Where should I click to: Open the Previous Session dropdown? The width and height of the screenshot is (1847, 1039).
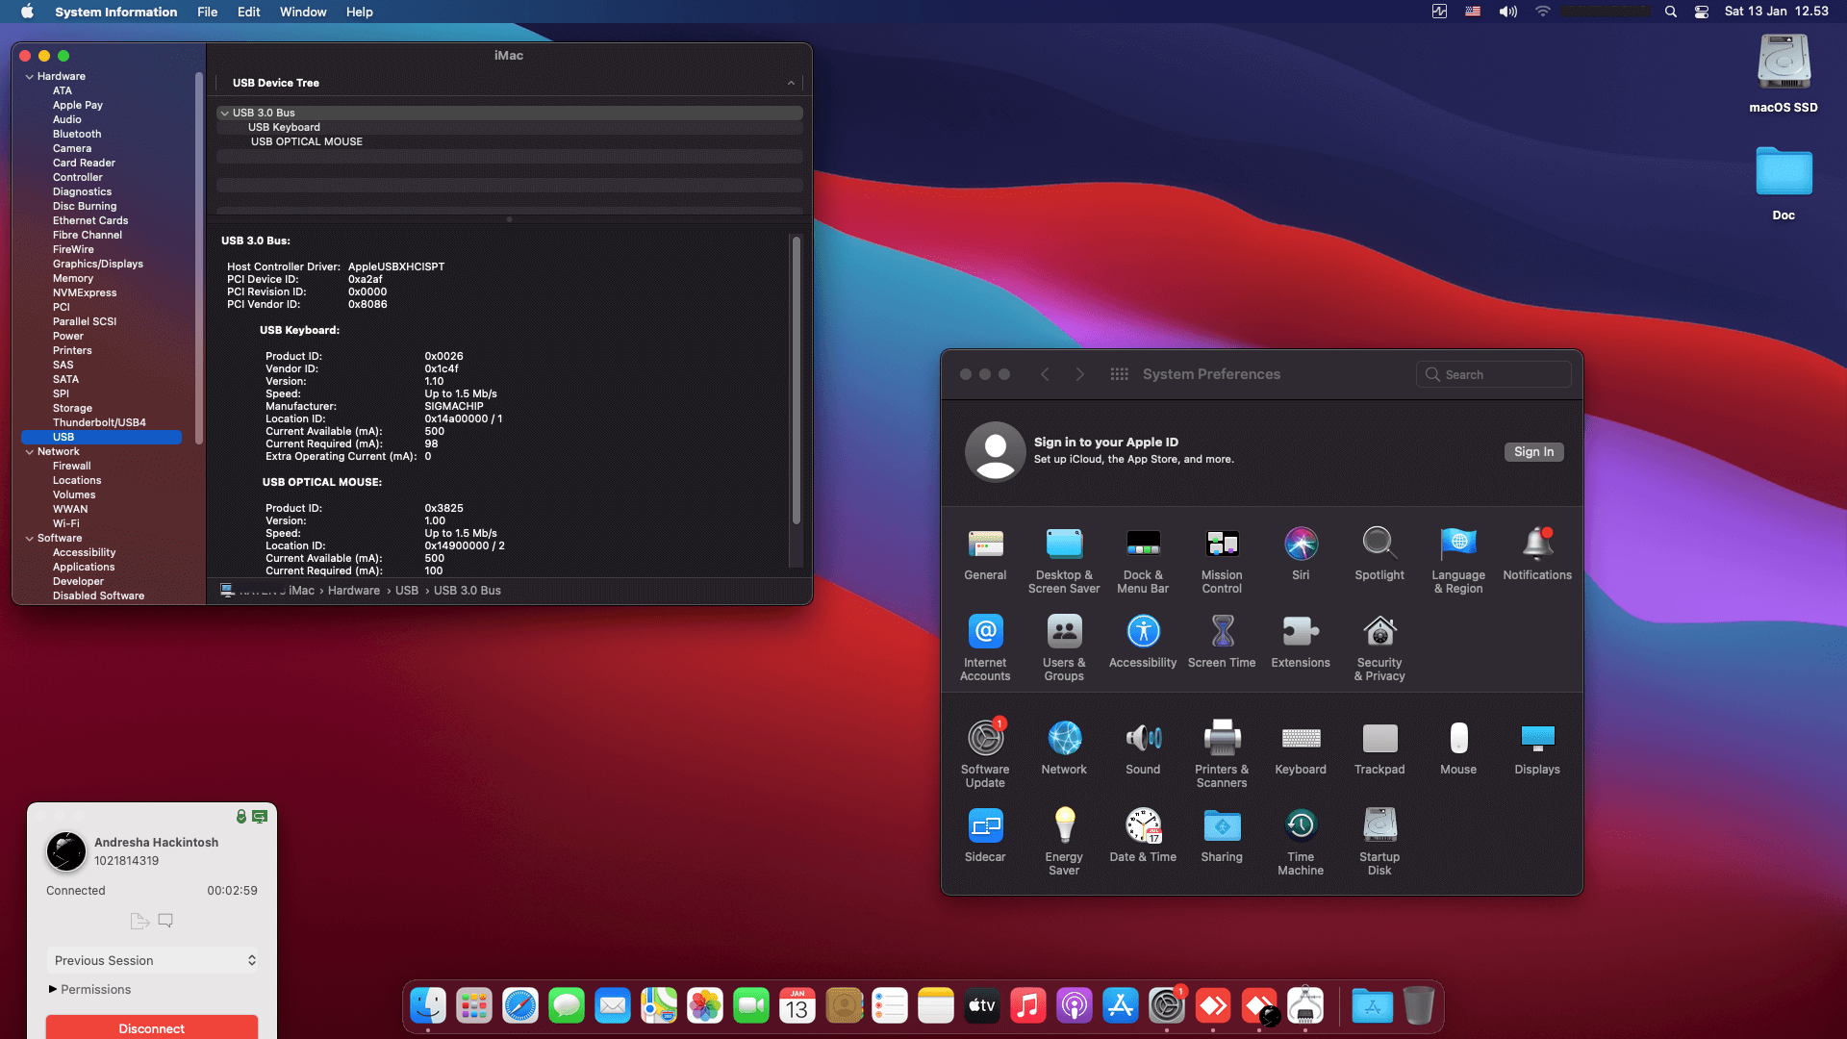click(x=152, y=960)
